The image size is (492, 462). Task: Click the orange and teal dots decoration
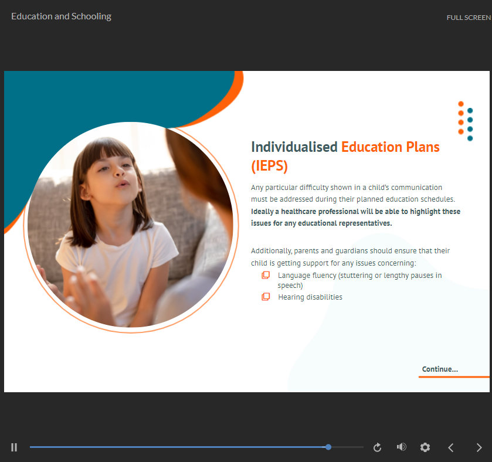(466, 121)
